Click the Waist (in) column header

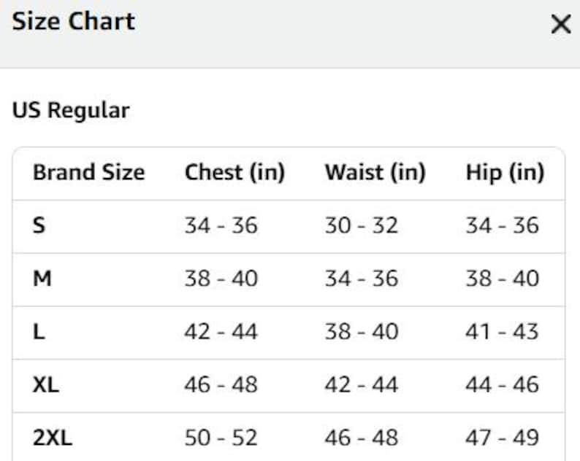[375, 172]
